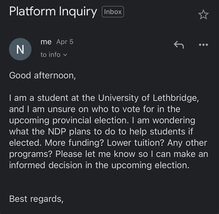Click the "Best regards," closing line
219x214 pixels.
[x=36, y=199]
